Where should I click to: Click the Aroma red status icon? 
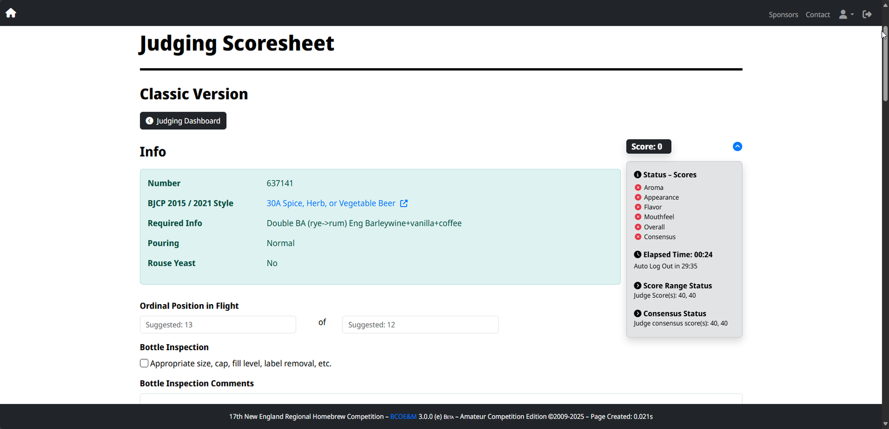tap(638, 188)
